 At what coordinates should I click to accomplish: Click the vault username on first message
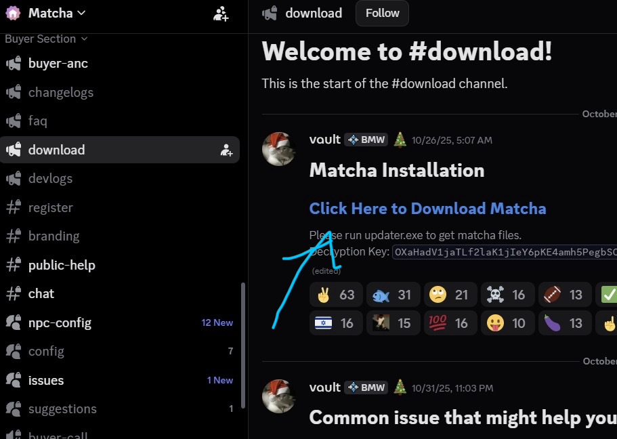point(324,140)
